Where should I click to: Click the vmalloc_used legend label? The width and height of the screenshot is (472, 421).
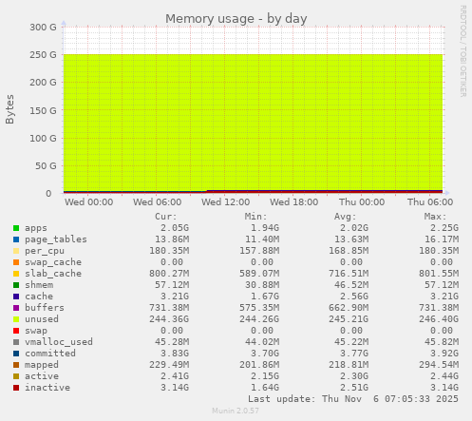click(x=59, y=342)
